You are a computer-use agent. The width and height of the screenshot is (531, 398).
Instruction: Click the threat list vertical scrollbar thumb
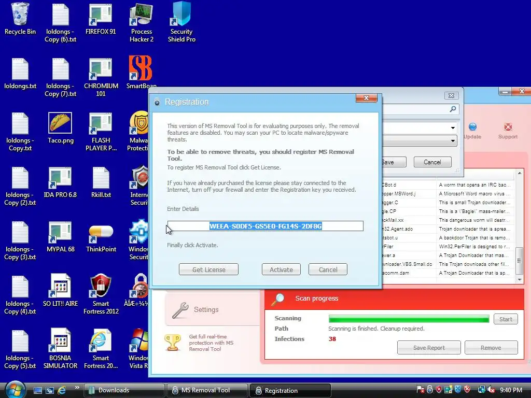(519, 261)
